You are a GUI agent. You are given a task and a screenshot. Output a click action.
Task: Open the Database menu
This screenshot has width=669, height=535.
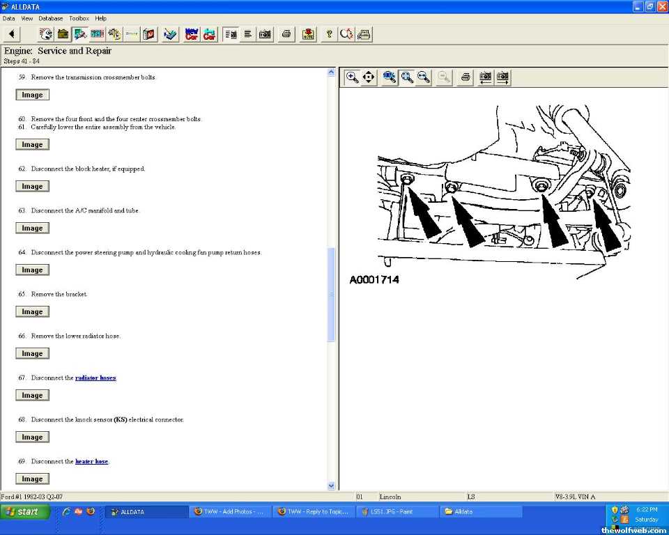(x=50, y=18)
